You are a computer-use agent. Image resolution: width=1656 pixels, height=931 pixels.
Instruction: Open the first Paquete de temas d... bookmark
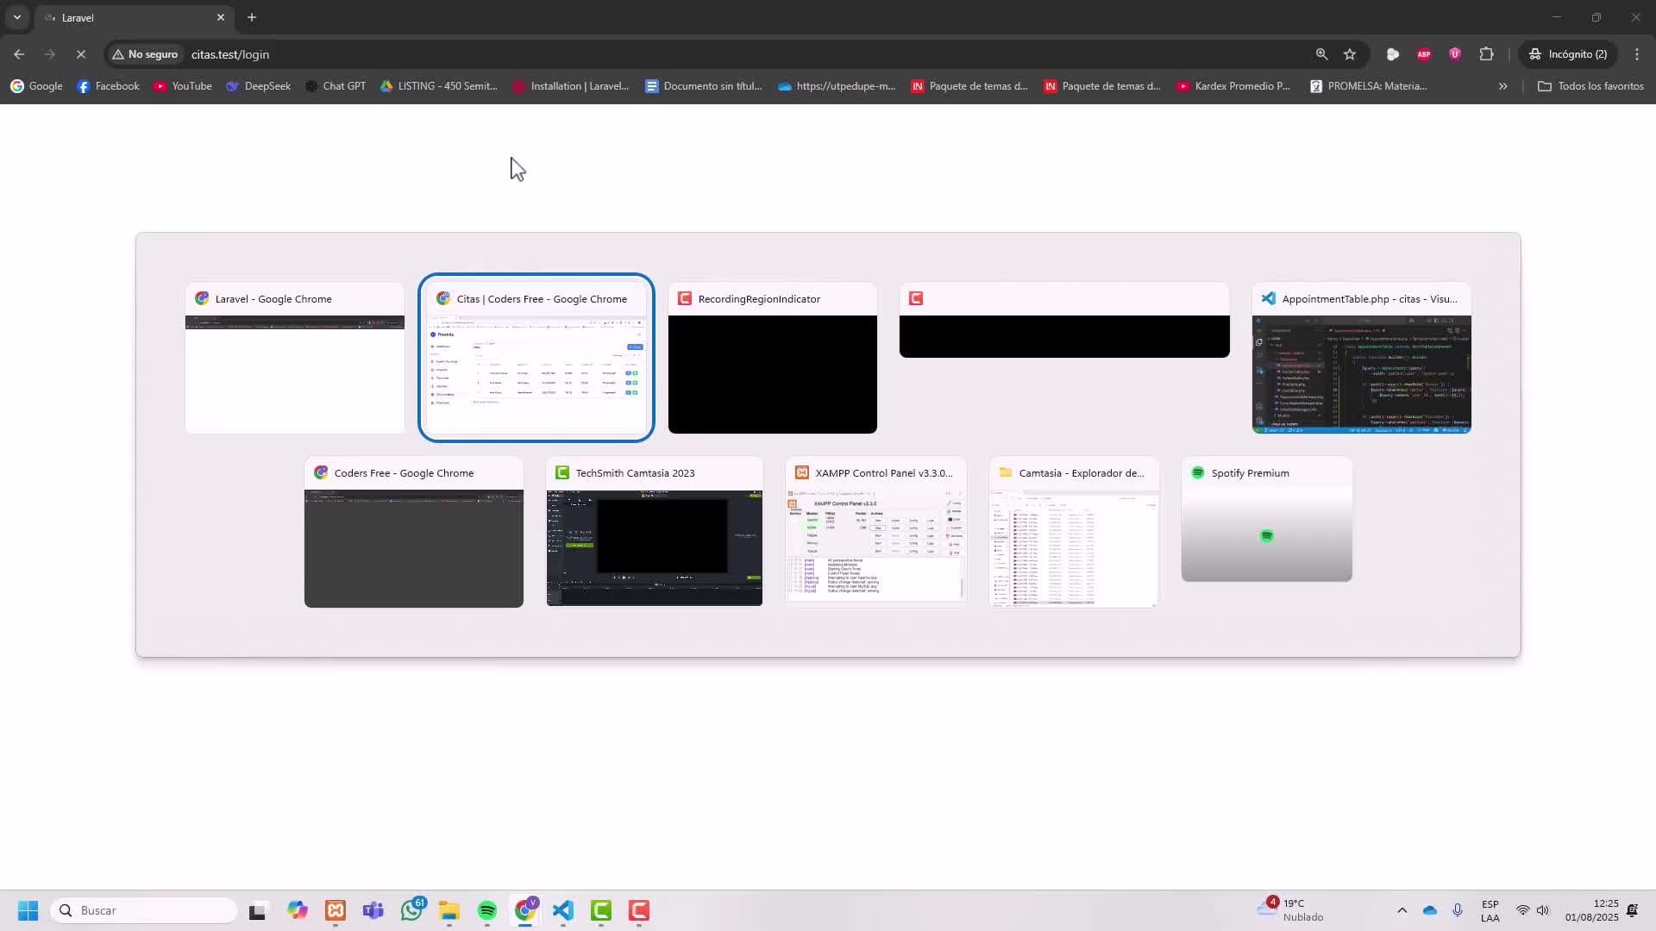pyautogui.click(x=969, y=86)
